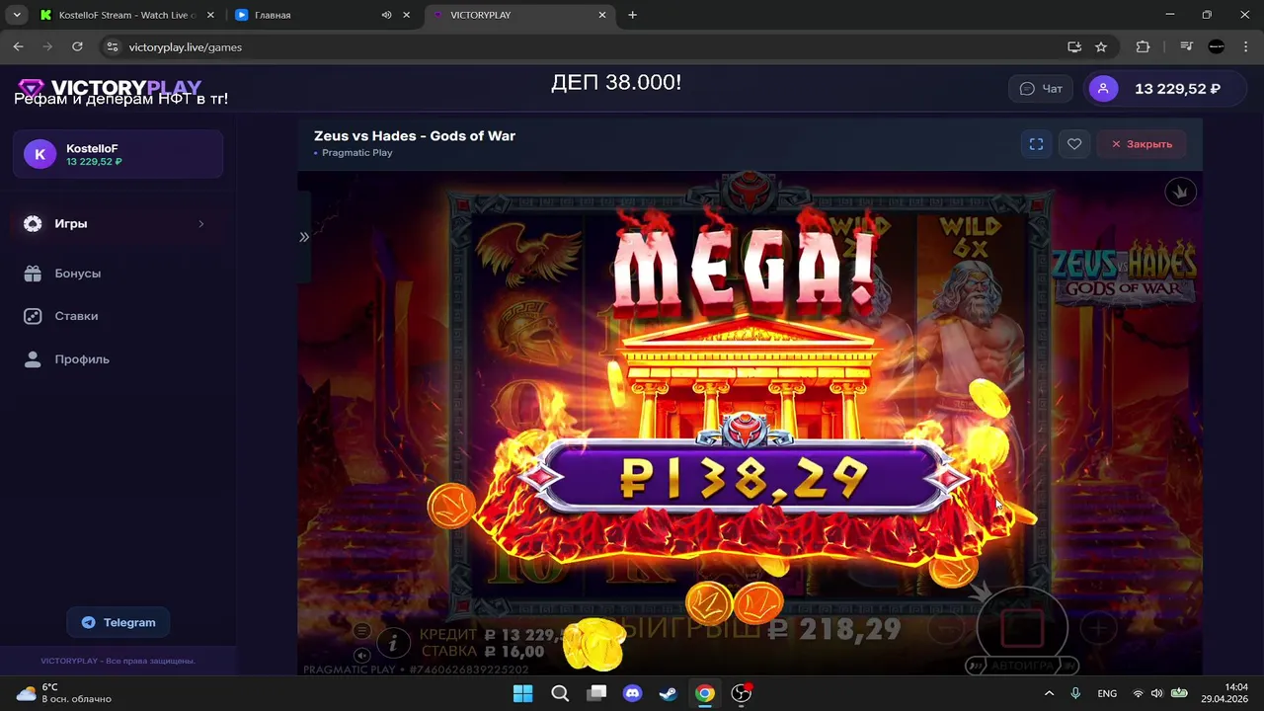Open the Chrome three-dot menu
This screenshot has height=711, width=1264.
pyautogui.click(x=1245, y=46)
